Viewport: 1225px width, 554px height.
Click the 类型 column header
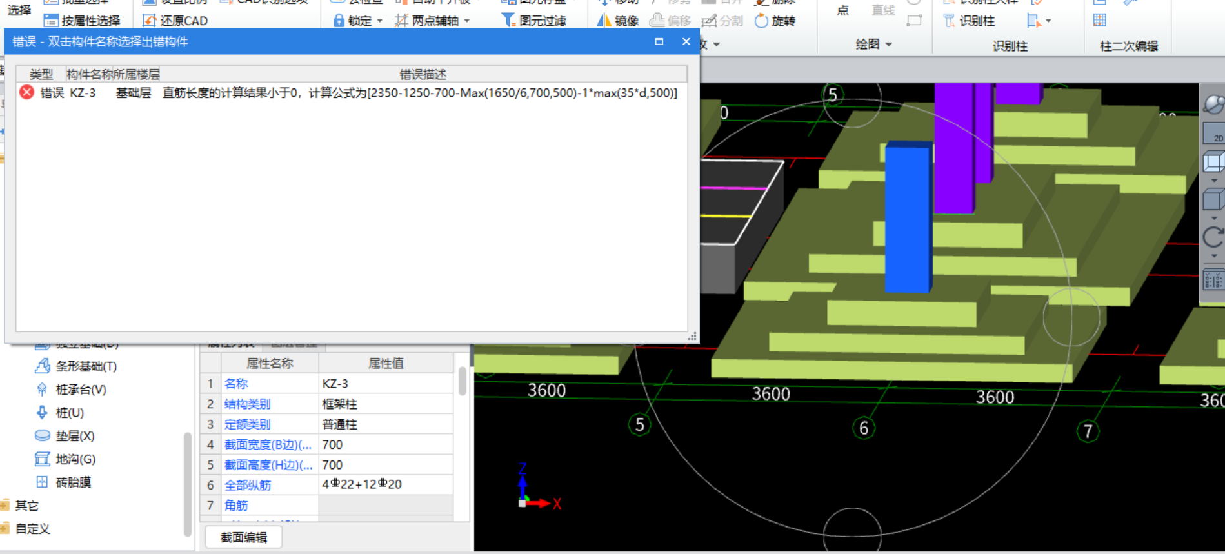tap(41, 74)
